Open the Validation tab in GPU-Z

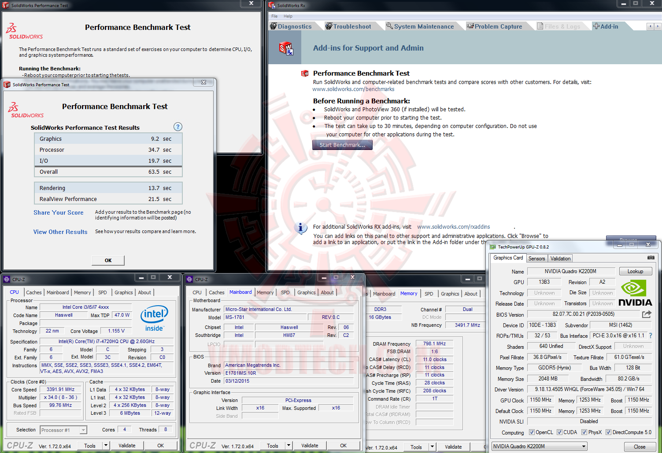coord(560,259)
